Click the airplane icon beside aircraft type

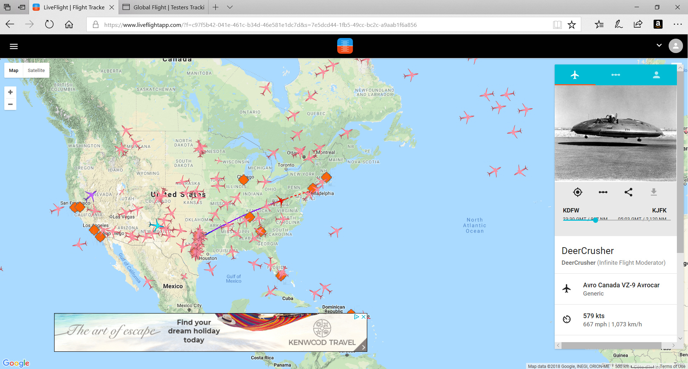(567, 288)
